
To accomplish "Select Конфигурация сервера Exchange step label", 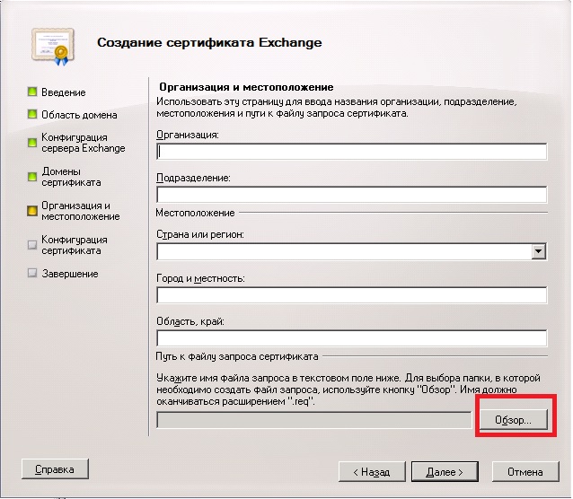I will (83, 143).
